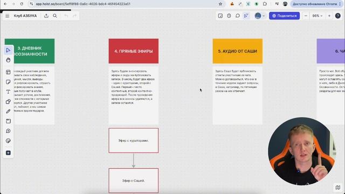Select green card 3. ДНЕВНИК ОСОЗНАННОСТИ
Viewport: 345px width, 194px height.
coord(30,51)
